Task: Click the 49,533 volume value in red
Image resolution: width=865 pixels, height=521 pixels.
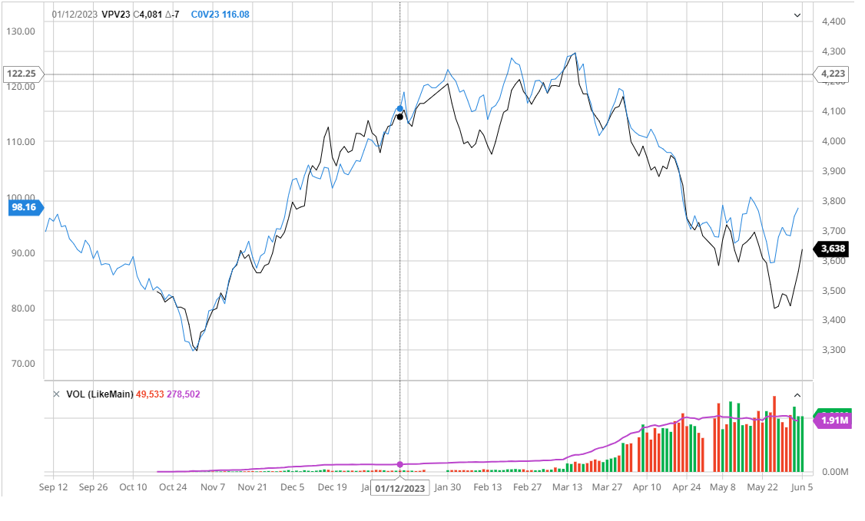Action: [x=150, y=394]
